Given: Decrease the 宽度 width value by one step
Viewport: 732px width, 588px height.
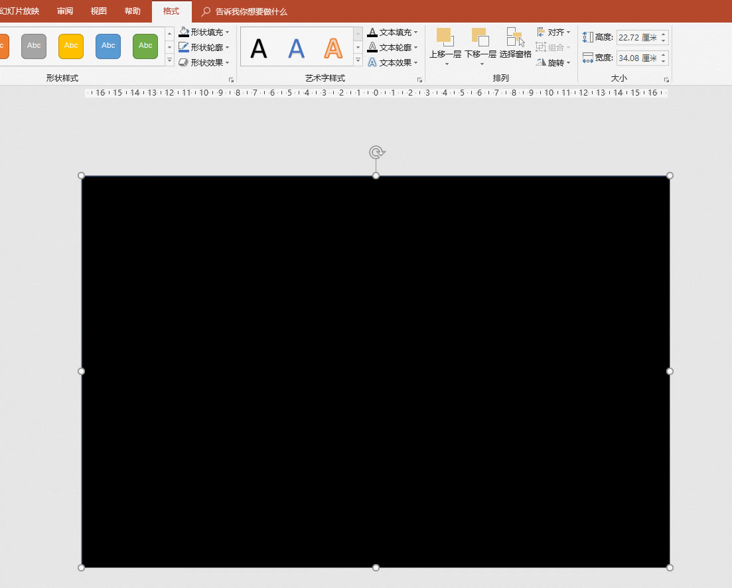Looking at the screenshot, I should [x=664, y=61].
